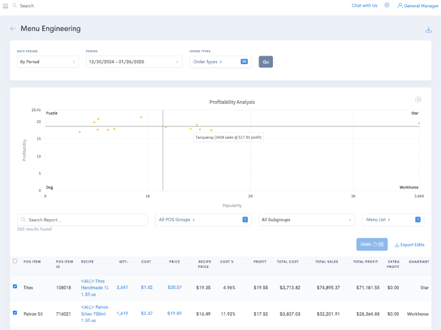Image resolution: width=441 pixels, height=330 pixels.
Task: Sort by the TOTAL SALES column header
Action: pyautogui.click(x=326, y=262)
